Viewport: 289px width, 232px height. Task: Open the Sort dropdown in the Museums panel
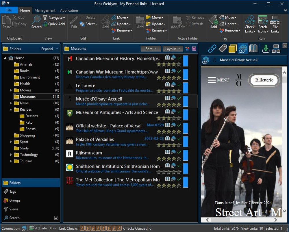(x=151, y=49)
